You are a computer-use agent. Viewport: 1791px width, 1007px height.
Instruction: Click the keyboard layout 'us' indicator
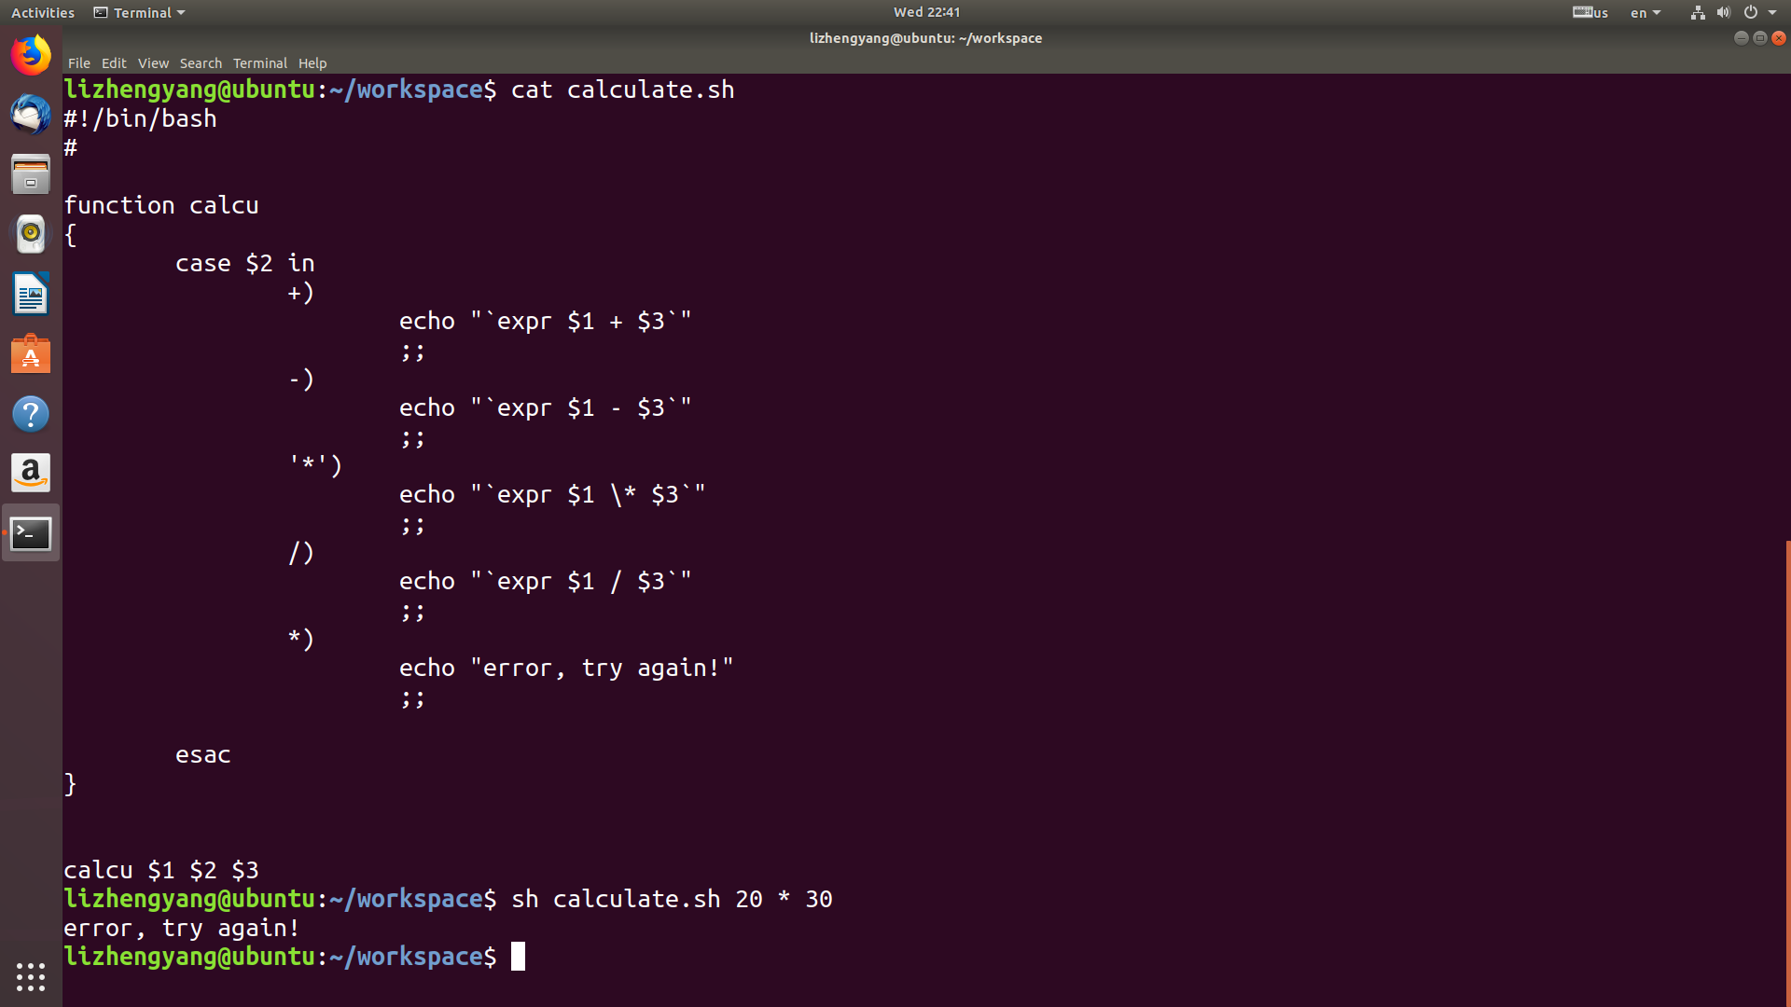click(x=1590, y=12)
